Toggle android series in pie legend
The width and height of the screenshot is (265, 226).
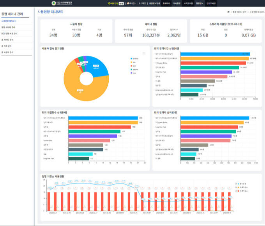[x=134, y=59]
